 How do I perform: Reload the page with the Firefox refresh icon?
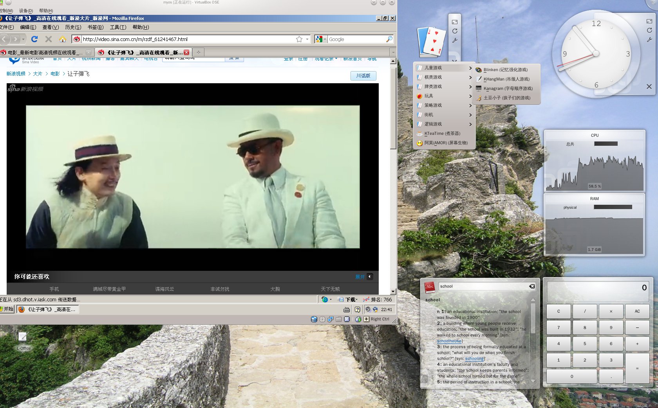(x=34, y=39)
